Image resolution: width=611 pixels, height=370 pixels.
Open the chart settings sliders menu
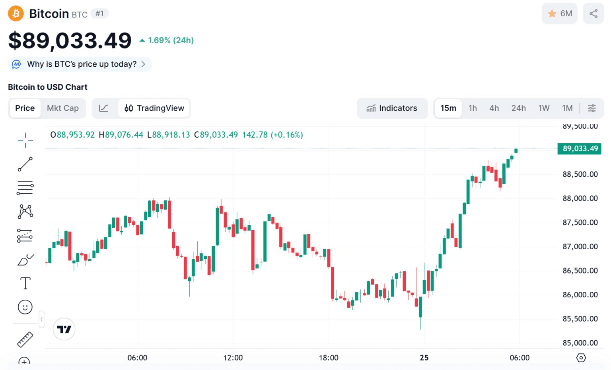click(x=592, y=108)
